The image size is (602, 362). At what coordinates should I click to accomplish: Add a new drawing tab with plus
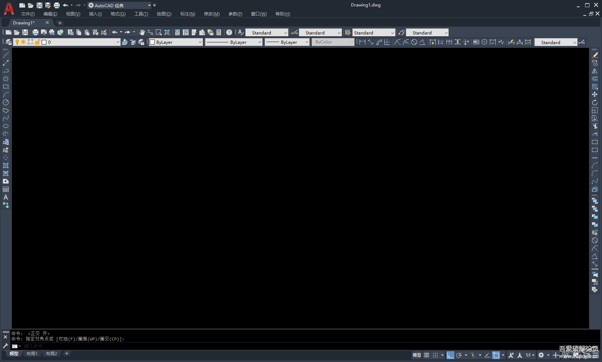point(60,23)
